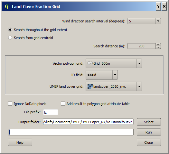Close the dialog with the X icon

coord(164,6)
